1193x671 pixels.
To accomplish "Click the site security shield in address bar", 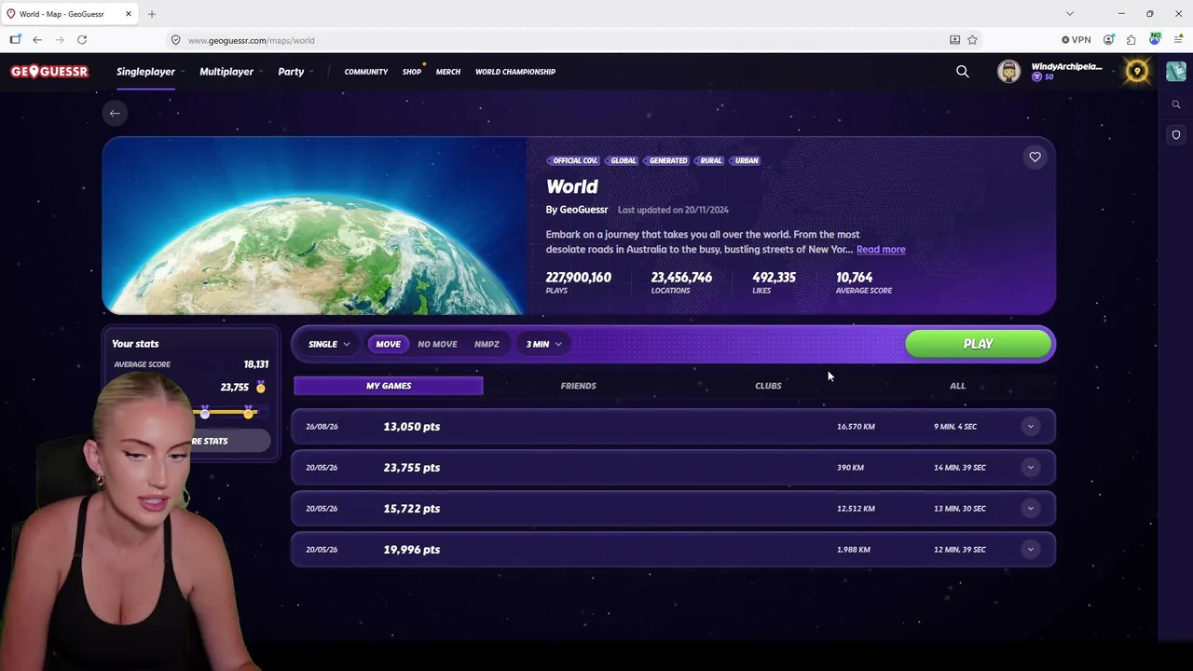I will [x=175, y=40].
